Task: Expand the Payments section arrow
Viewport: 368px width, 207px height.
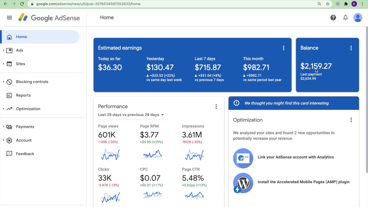Action: 4,127
